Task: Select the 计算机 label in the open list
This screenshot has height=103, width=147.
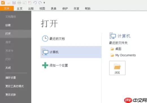Action: 54,52
